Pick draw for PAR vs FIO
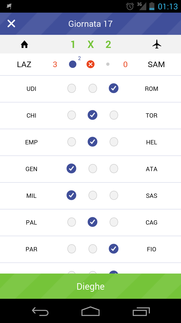The height and width of the screenshot is (323, 181). pos(93,249)
